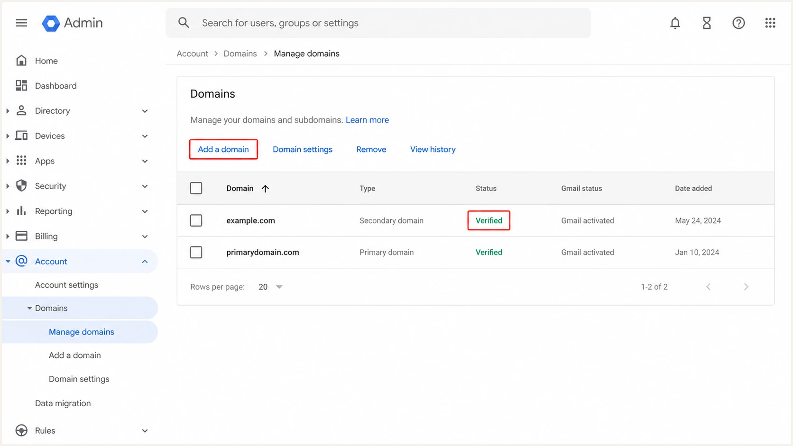This screenshot has width=793, height=446.
Task: Click Domain settings above the table
Action: pos(303,149)
